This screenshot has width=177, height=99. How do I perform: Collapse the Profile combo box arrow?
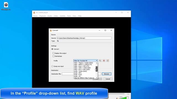97,61
